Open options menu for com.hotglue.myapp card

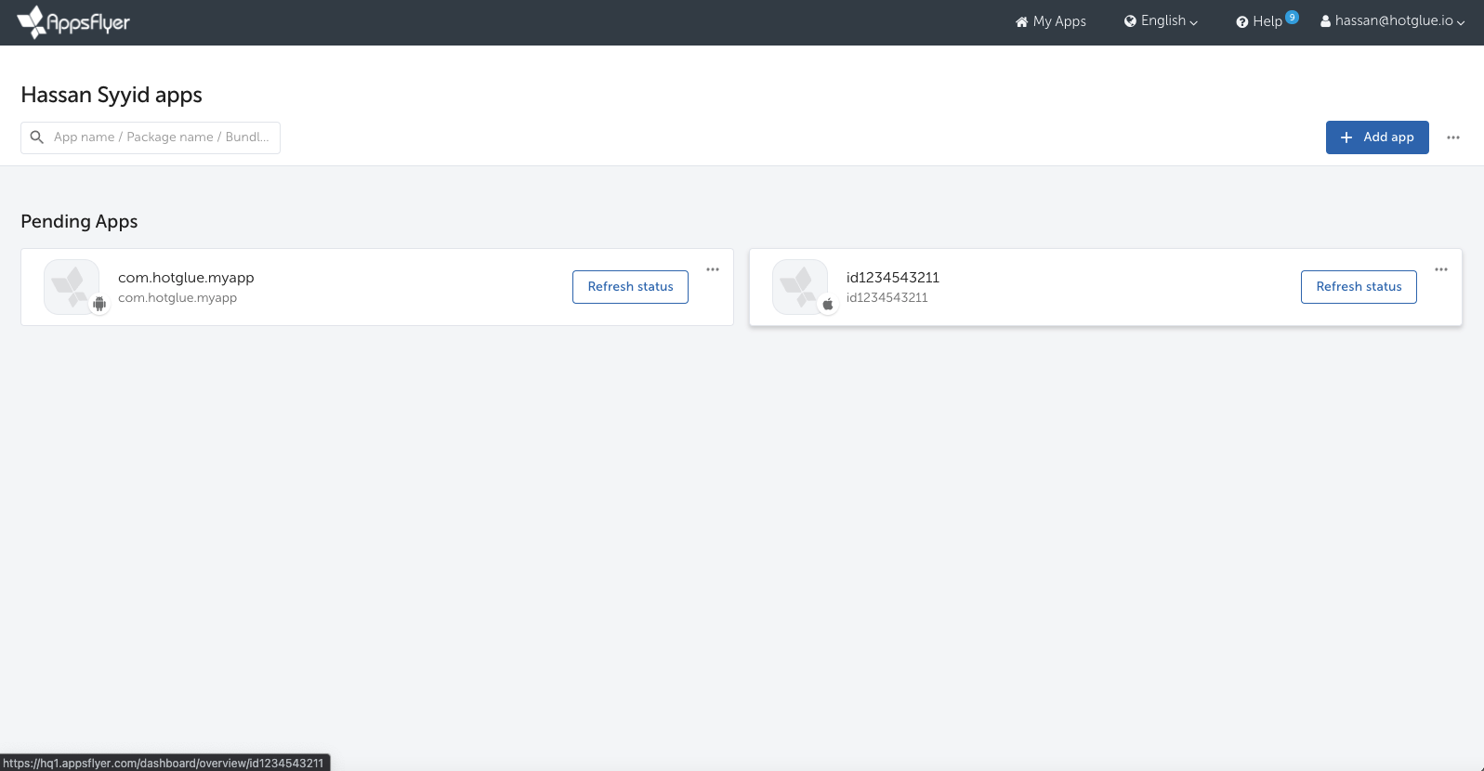click(713, 269)
